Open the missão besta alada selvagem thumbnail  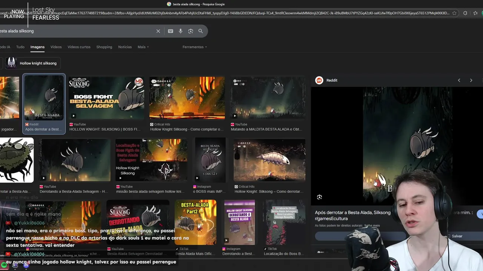[x=151, y=160]
